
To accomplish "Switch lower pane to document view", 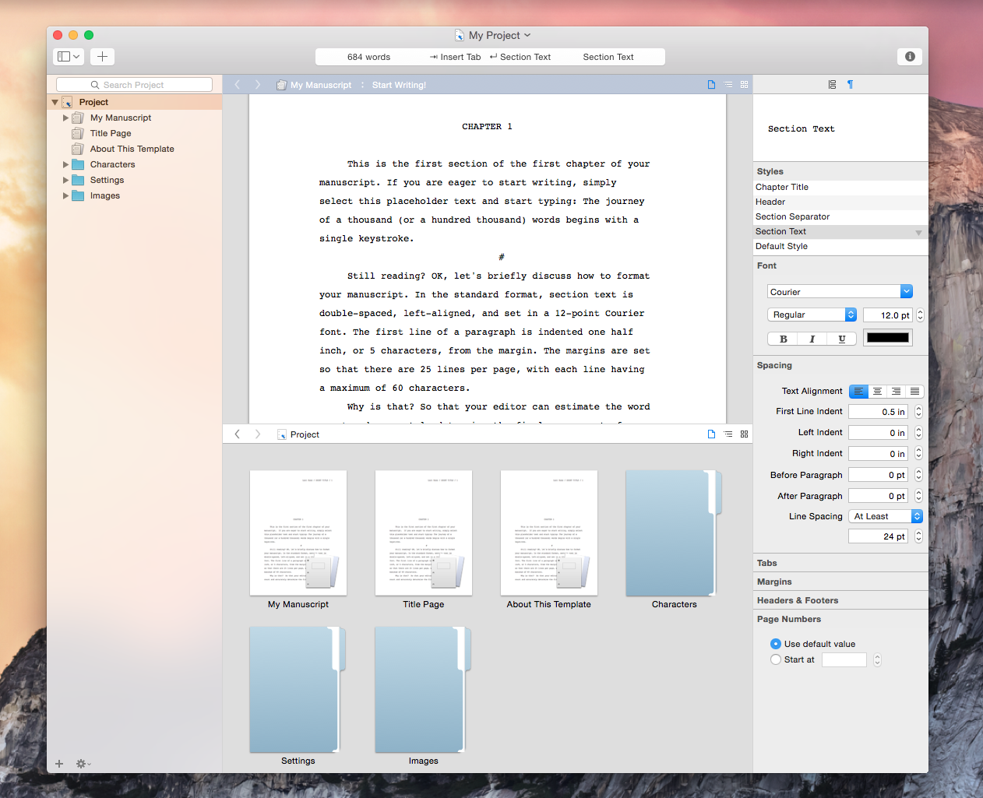I will coord(711,434).
